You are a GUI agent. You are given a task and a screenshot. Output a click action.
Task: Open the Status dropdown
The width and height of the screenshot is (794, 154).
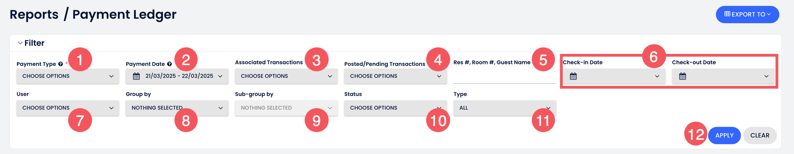[395, 108]
